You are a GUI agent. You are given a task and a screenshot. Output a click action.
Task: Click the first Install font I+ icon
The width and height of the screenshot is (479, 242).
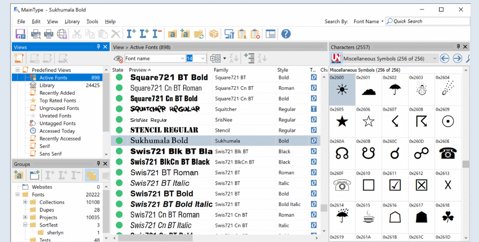pos(131,33)
